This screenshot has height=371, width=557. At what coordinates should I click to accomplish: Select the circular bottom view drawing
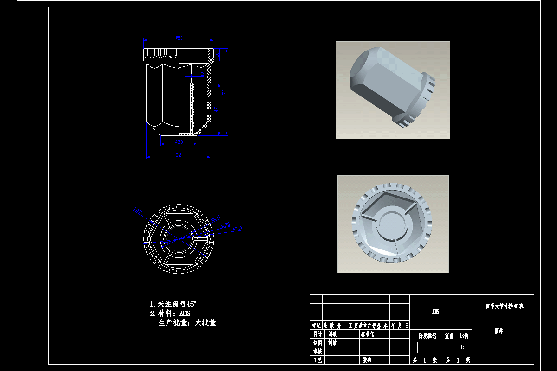(x=179, y=239)
